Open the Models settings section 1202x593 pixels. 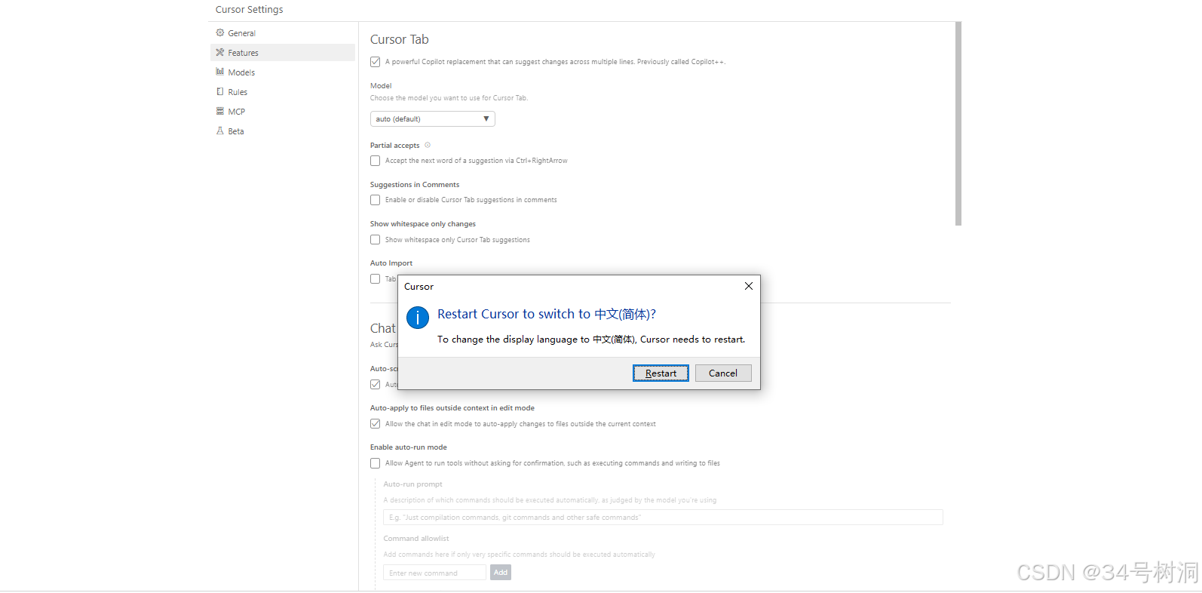coord(283,72)
